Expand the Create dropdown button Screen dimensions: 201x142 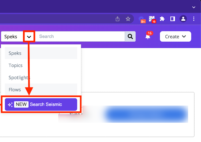coord(175,36)
